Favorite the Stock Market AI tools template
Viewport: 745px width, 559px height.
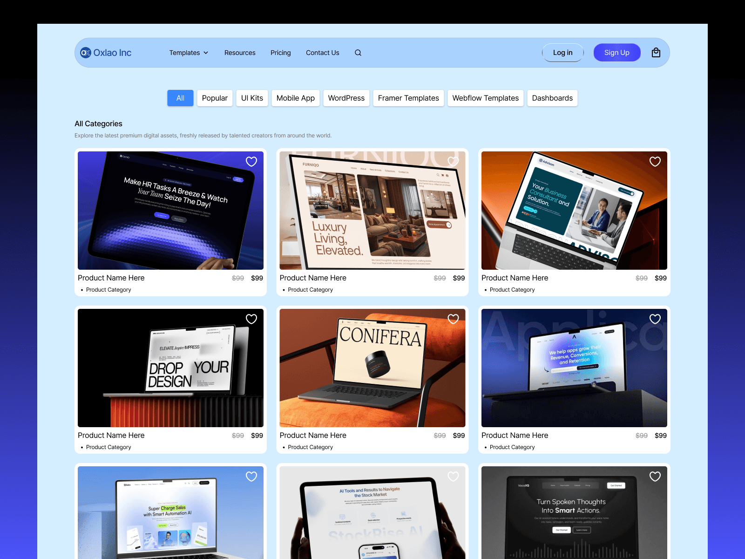(453, 477)
